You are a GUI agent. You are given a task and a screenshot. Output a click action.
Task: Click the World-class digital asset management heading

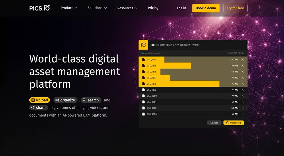[x=75, y=71]
